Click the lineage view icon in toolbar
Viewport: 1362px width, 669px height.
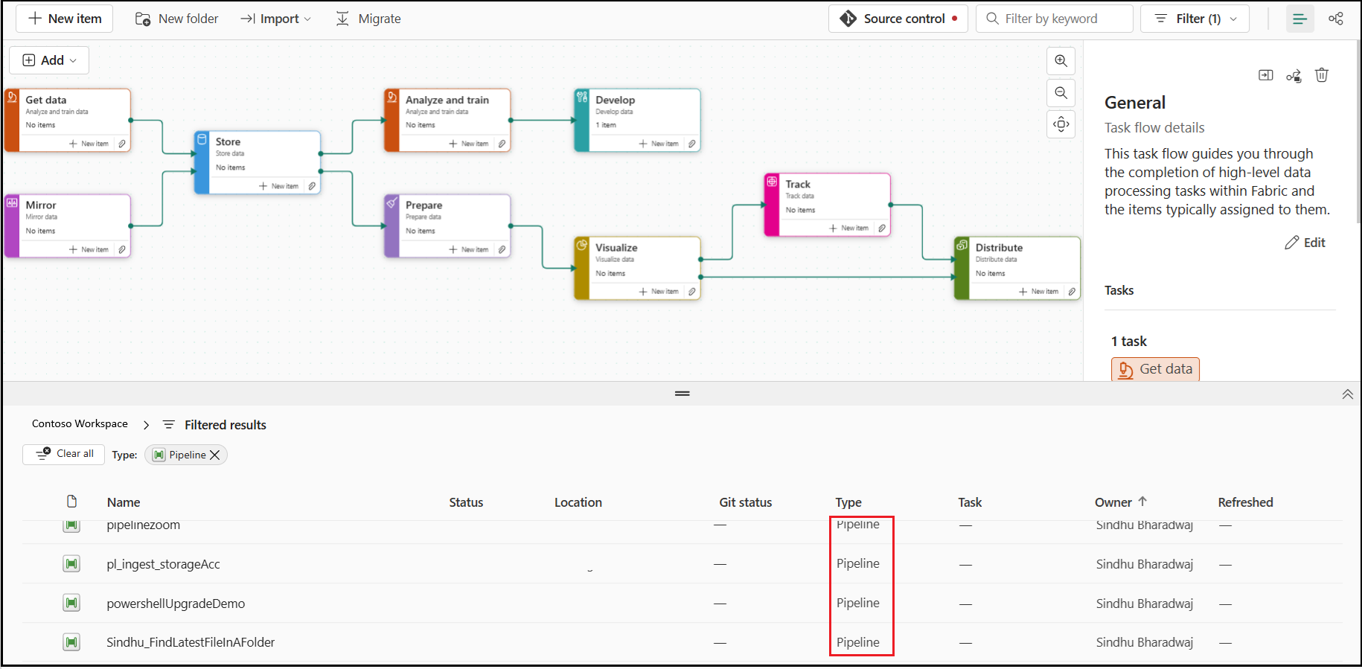[1336, 19]
